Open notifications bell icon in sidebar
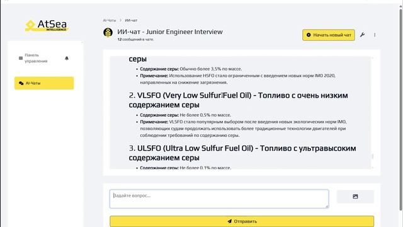 point(67,58)
